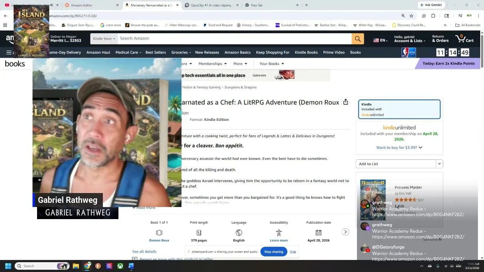The image size is (484, 272).
Task: Open Prime Video nav item
Action: pyautogui.click(x=334, y=53)
